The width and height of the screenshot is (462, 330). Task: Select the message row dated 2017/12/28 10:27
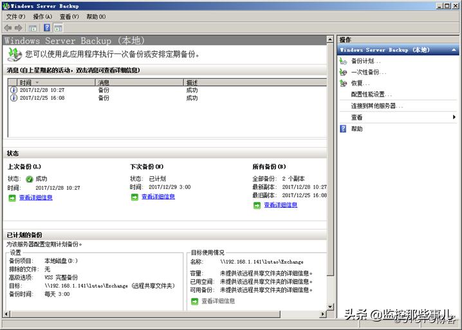[167, 90]
